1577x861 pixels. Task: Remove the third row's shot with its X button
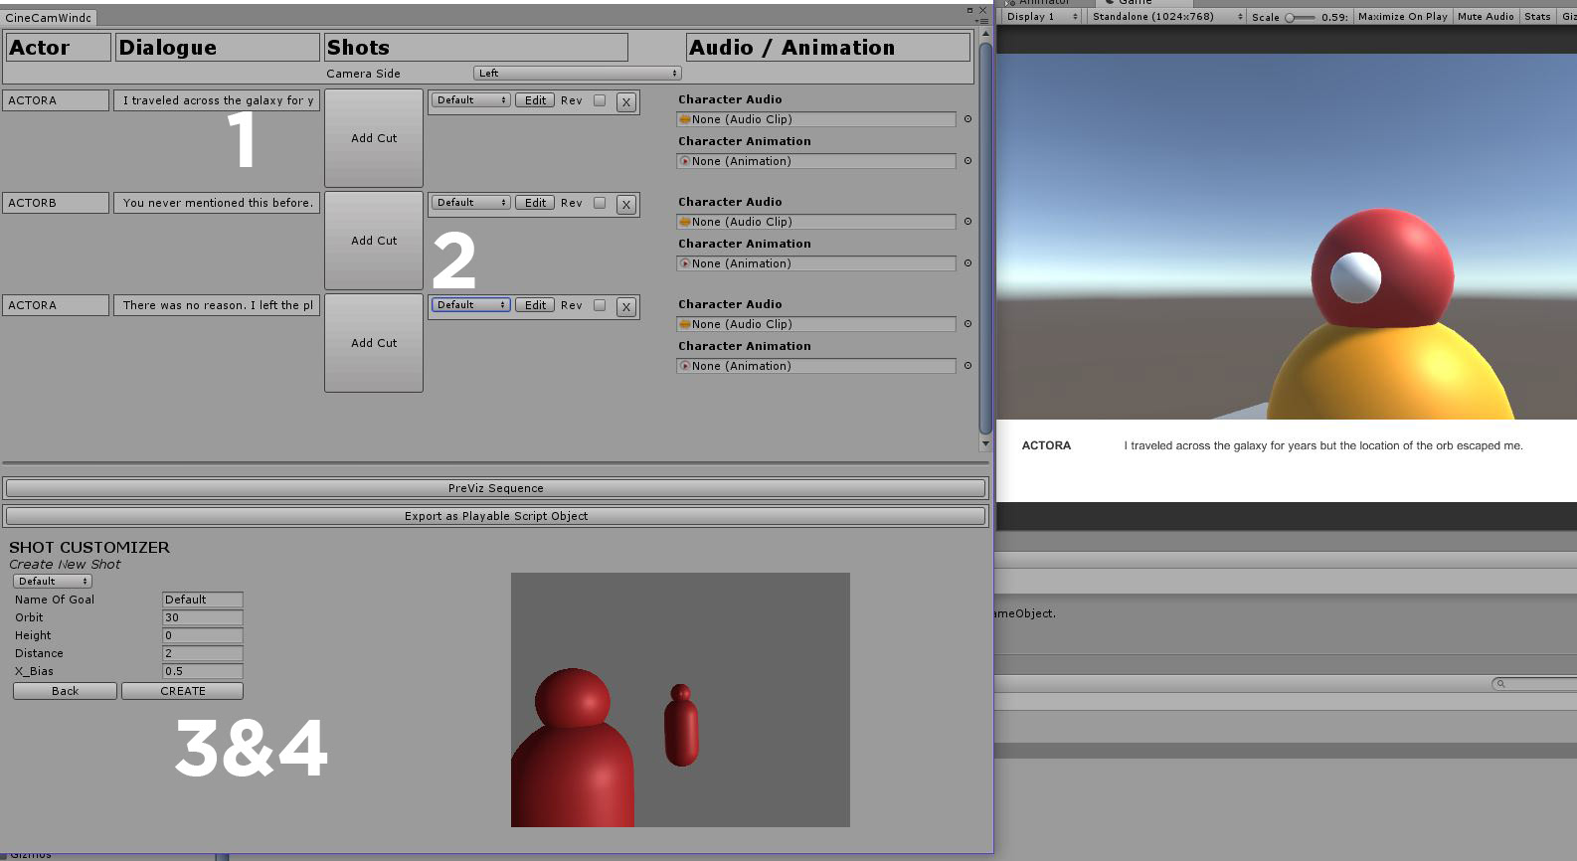point(626,307)
